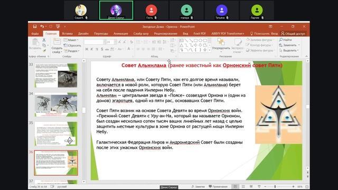Reset the slide with Сбросить
The height and width of the screenshot is (190, 338).
[72, 45]
